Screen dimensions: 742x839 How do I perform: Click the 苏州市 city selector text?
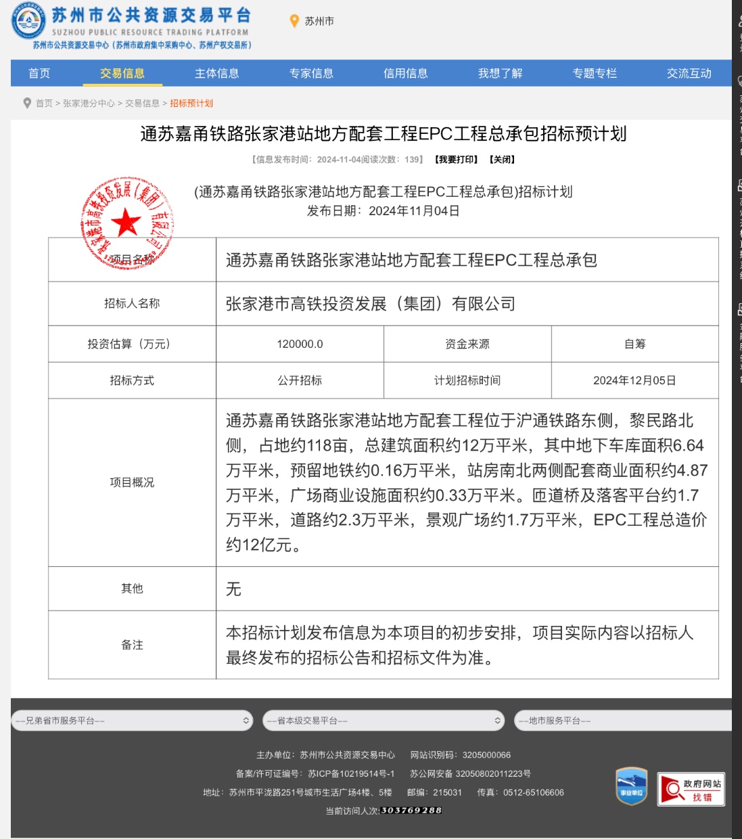pyautogui.click(x=319, y=22)
